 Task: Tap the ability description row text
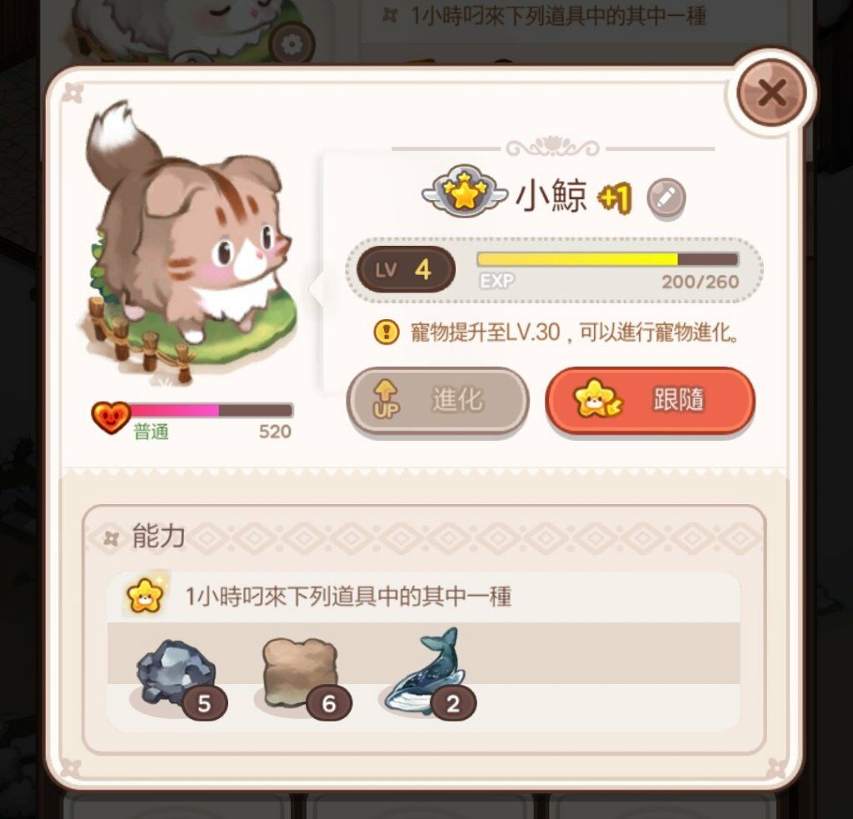click(x=348, y=597)
